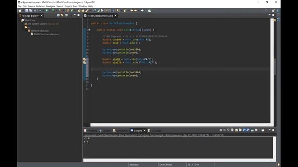Image resolution: width=298 pixels, height=167 pixels.
Task: Open the Project menu
Action: pyautogui.click(x=68, y=6)
